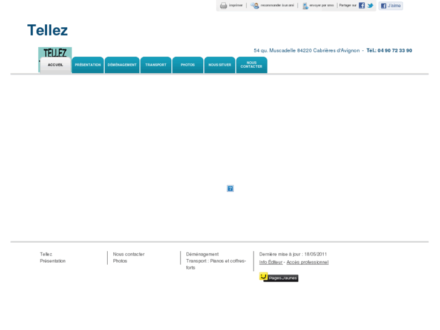
Task: Share on Twitter bird icon
Action: (x=370, y=5)
